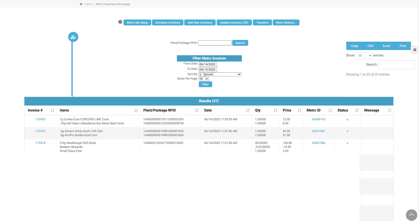
Task: Click 'Metrc Dispensary Homepage' breadcrumb text
Action: pos(113,4)
